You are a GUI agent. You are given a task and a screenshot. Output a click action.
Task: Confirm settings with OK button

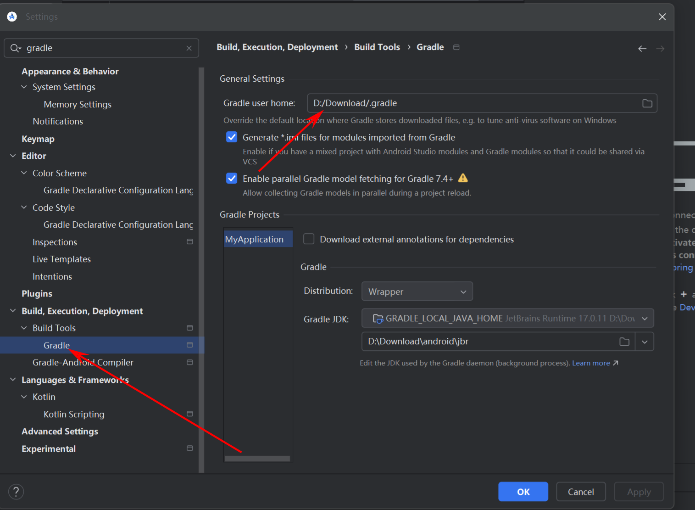[523, 492]
